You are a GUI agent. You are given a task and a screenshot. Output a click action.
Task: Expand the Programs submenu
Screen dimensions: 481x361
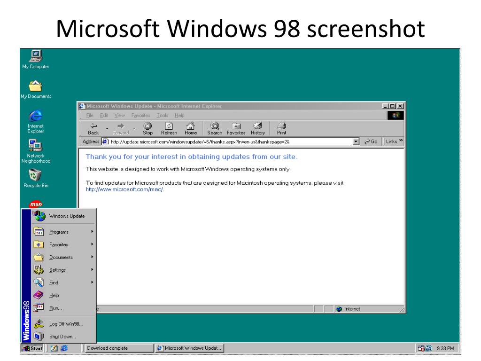[63, 232]
